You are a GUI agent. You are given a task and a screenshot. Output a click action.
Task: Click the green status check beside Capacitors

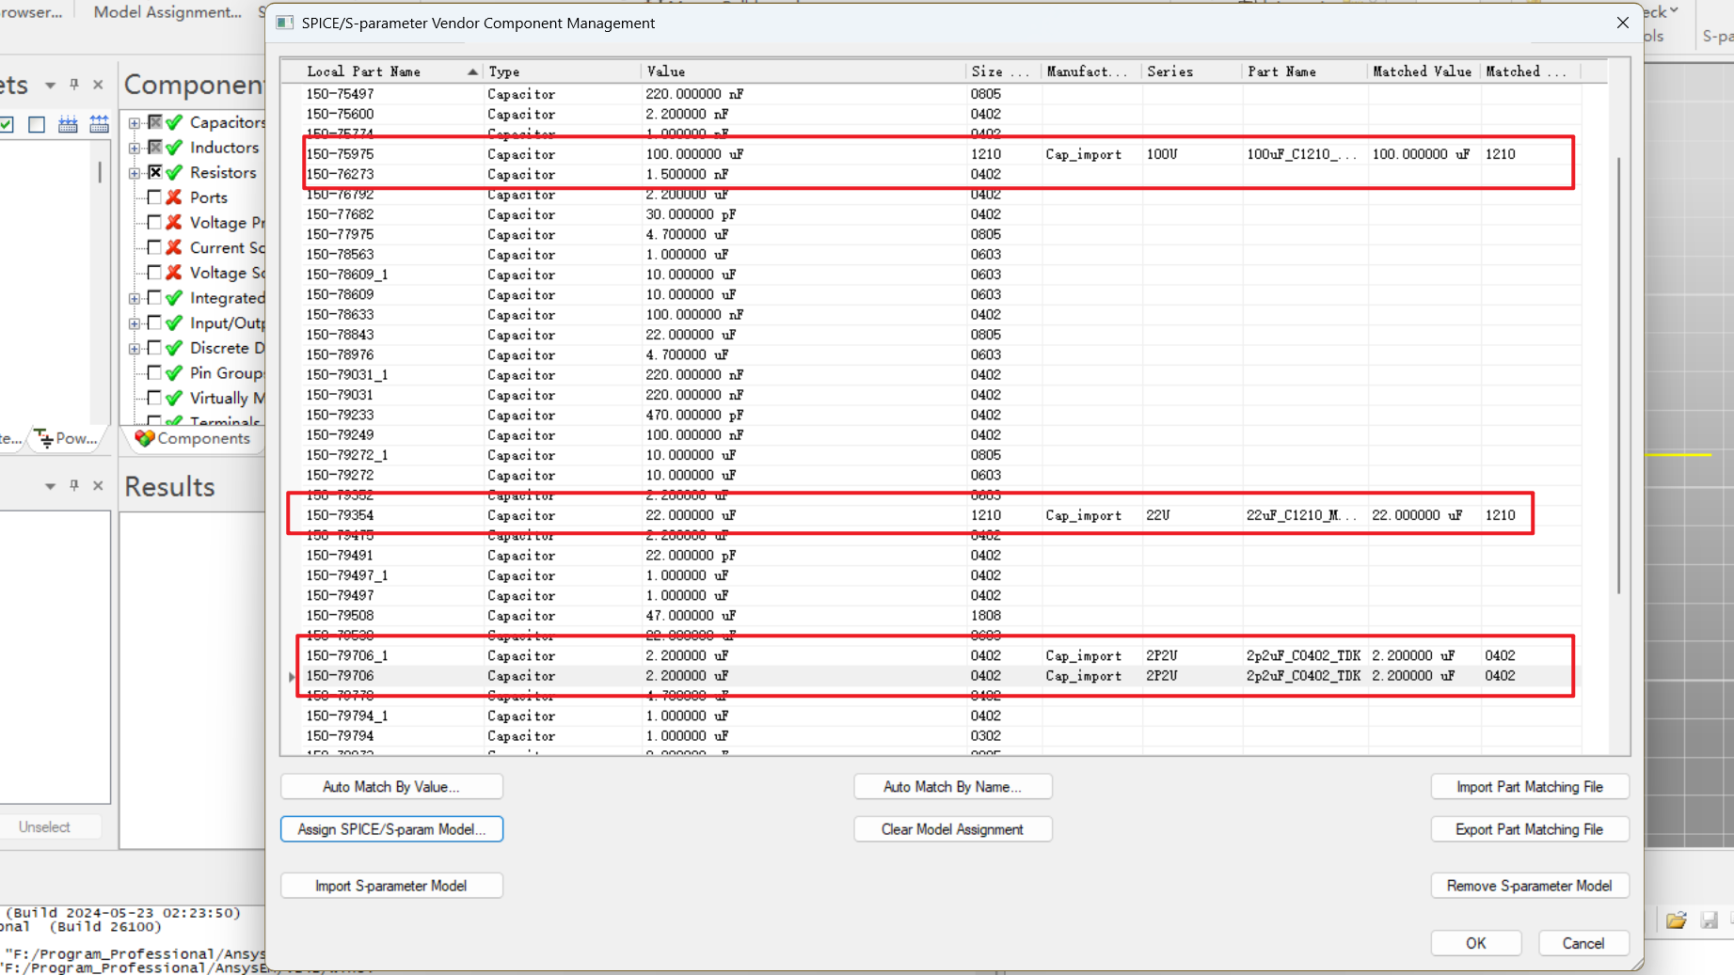pyautogui.click(x=174, y=122)
